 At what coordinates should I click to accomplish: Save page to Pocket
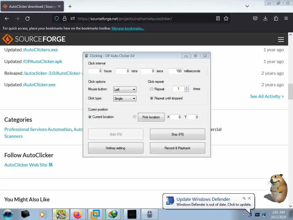coord(255,18)
